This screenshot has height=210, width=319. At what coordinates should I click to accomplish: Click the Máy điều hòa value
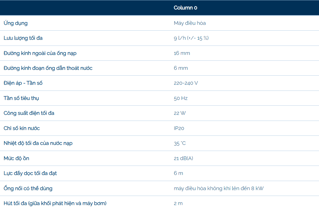coord(190,23)
